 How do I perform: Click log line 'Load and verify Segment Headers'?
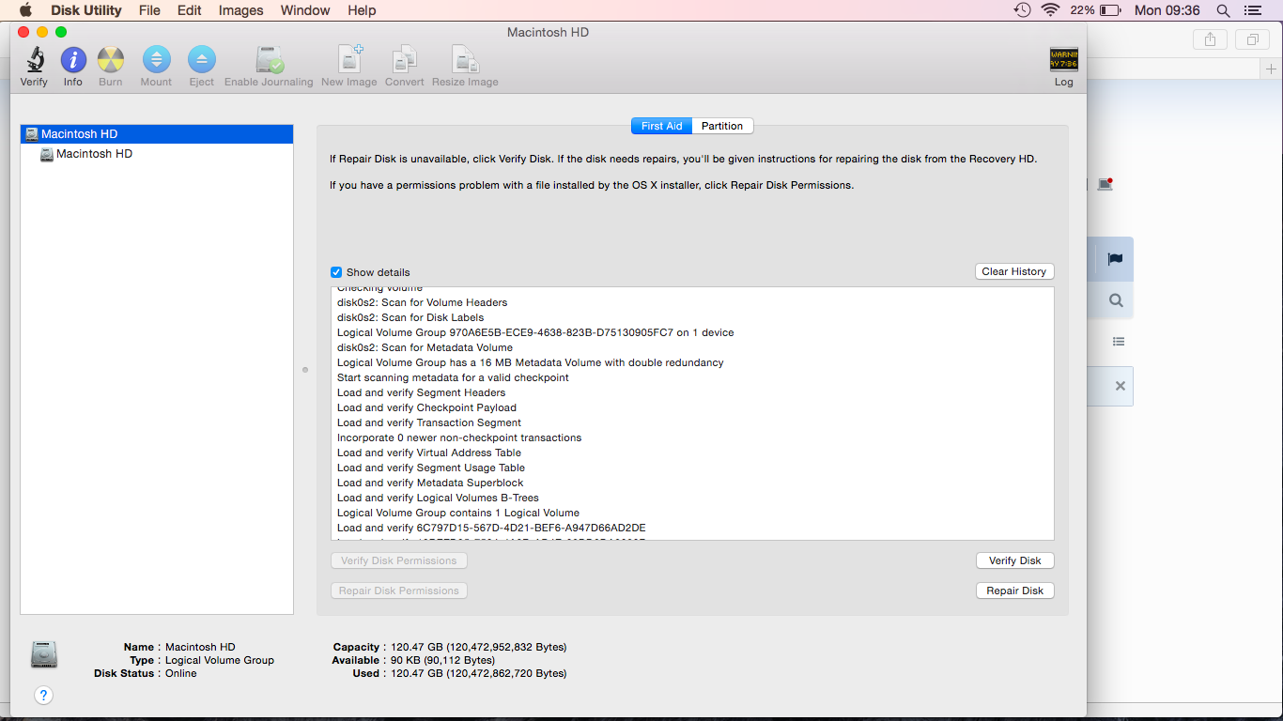[x=422, y=392]
